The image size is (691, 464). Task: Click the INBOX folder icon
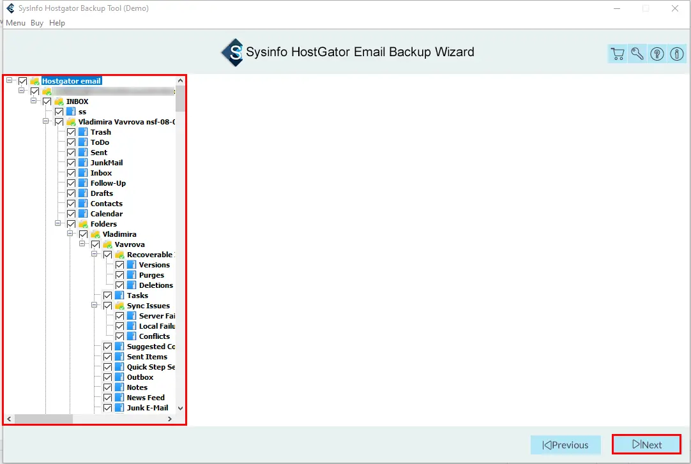(x=59, y=101)
